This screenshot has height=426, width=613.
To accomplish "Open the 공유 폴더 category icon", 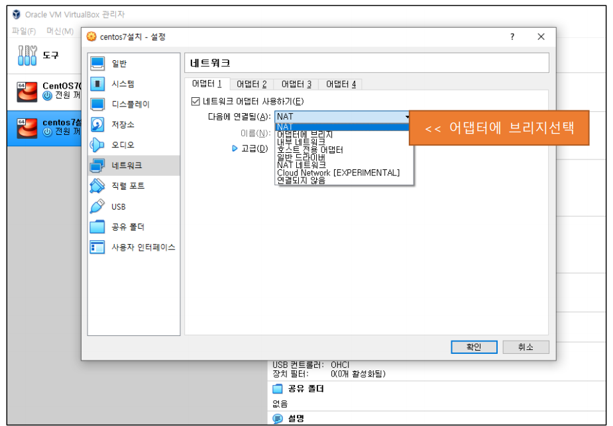I will coord(97,227).
